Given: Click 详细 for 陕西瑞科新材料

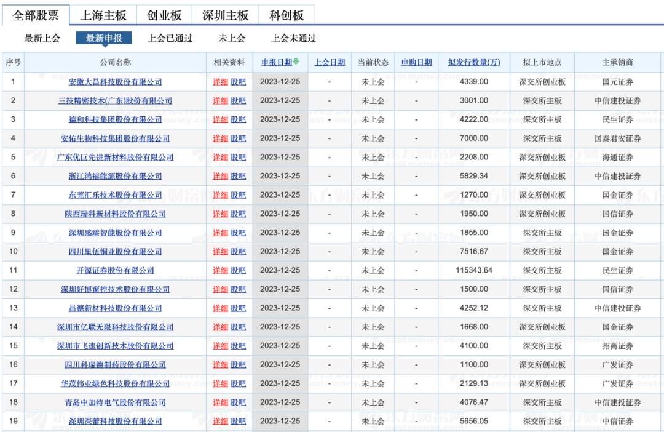Looking at the screenshot, I should click(220, 214).
